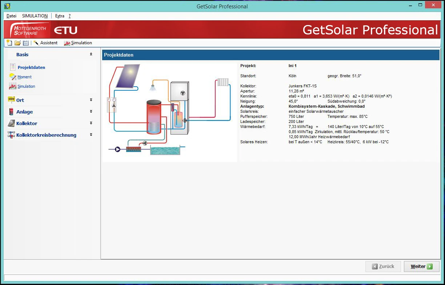Screen dimensions: 445x285
Task: Open the Datei menu
Action: coord(11,16)
